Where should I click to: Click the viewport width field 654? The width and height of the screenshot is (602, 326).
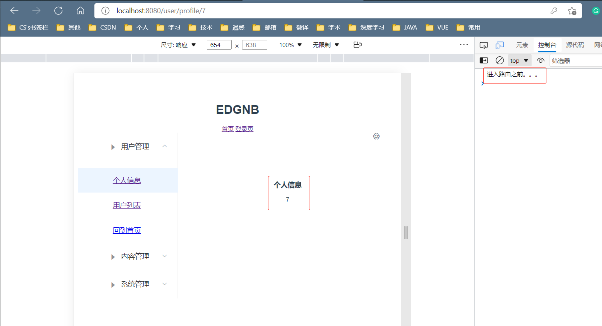pos(219,45)
